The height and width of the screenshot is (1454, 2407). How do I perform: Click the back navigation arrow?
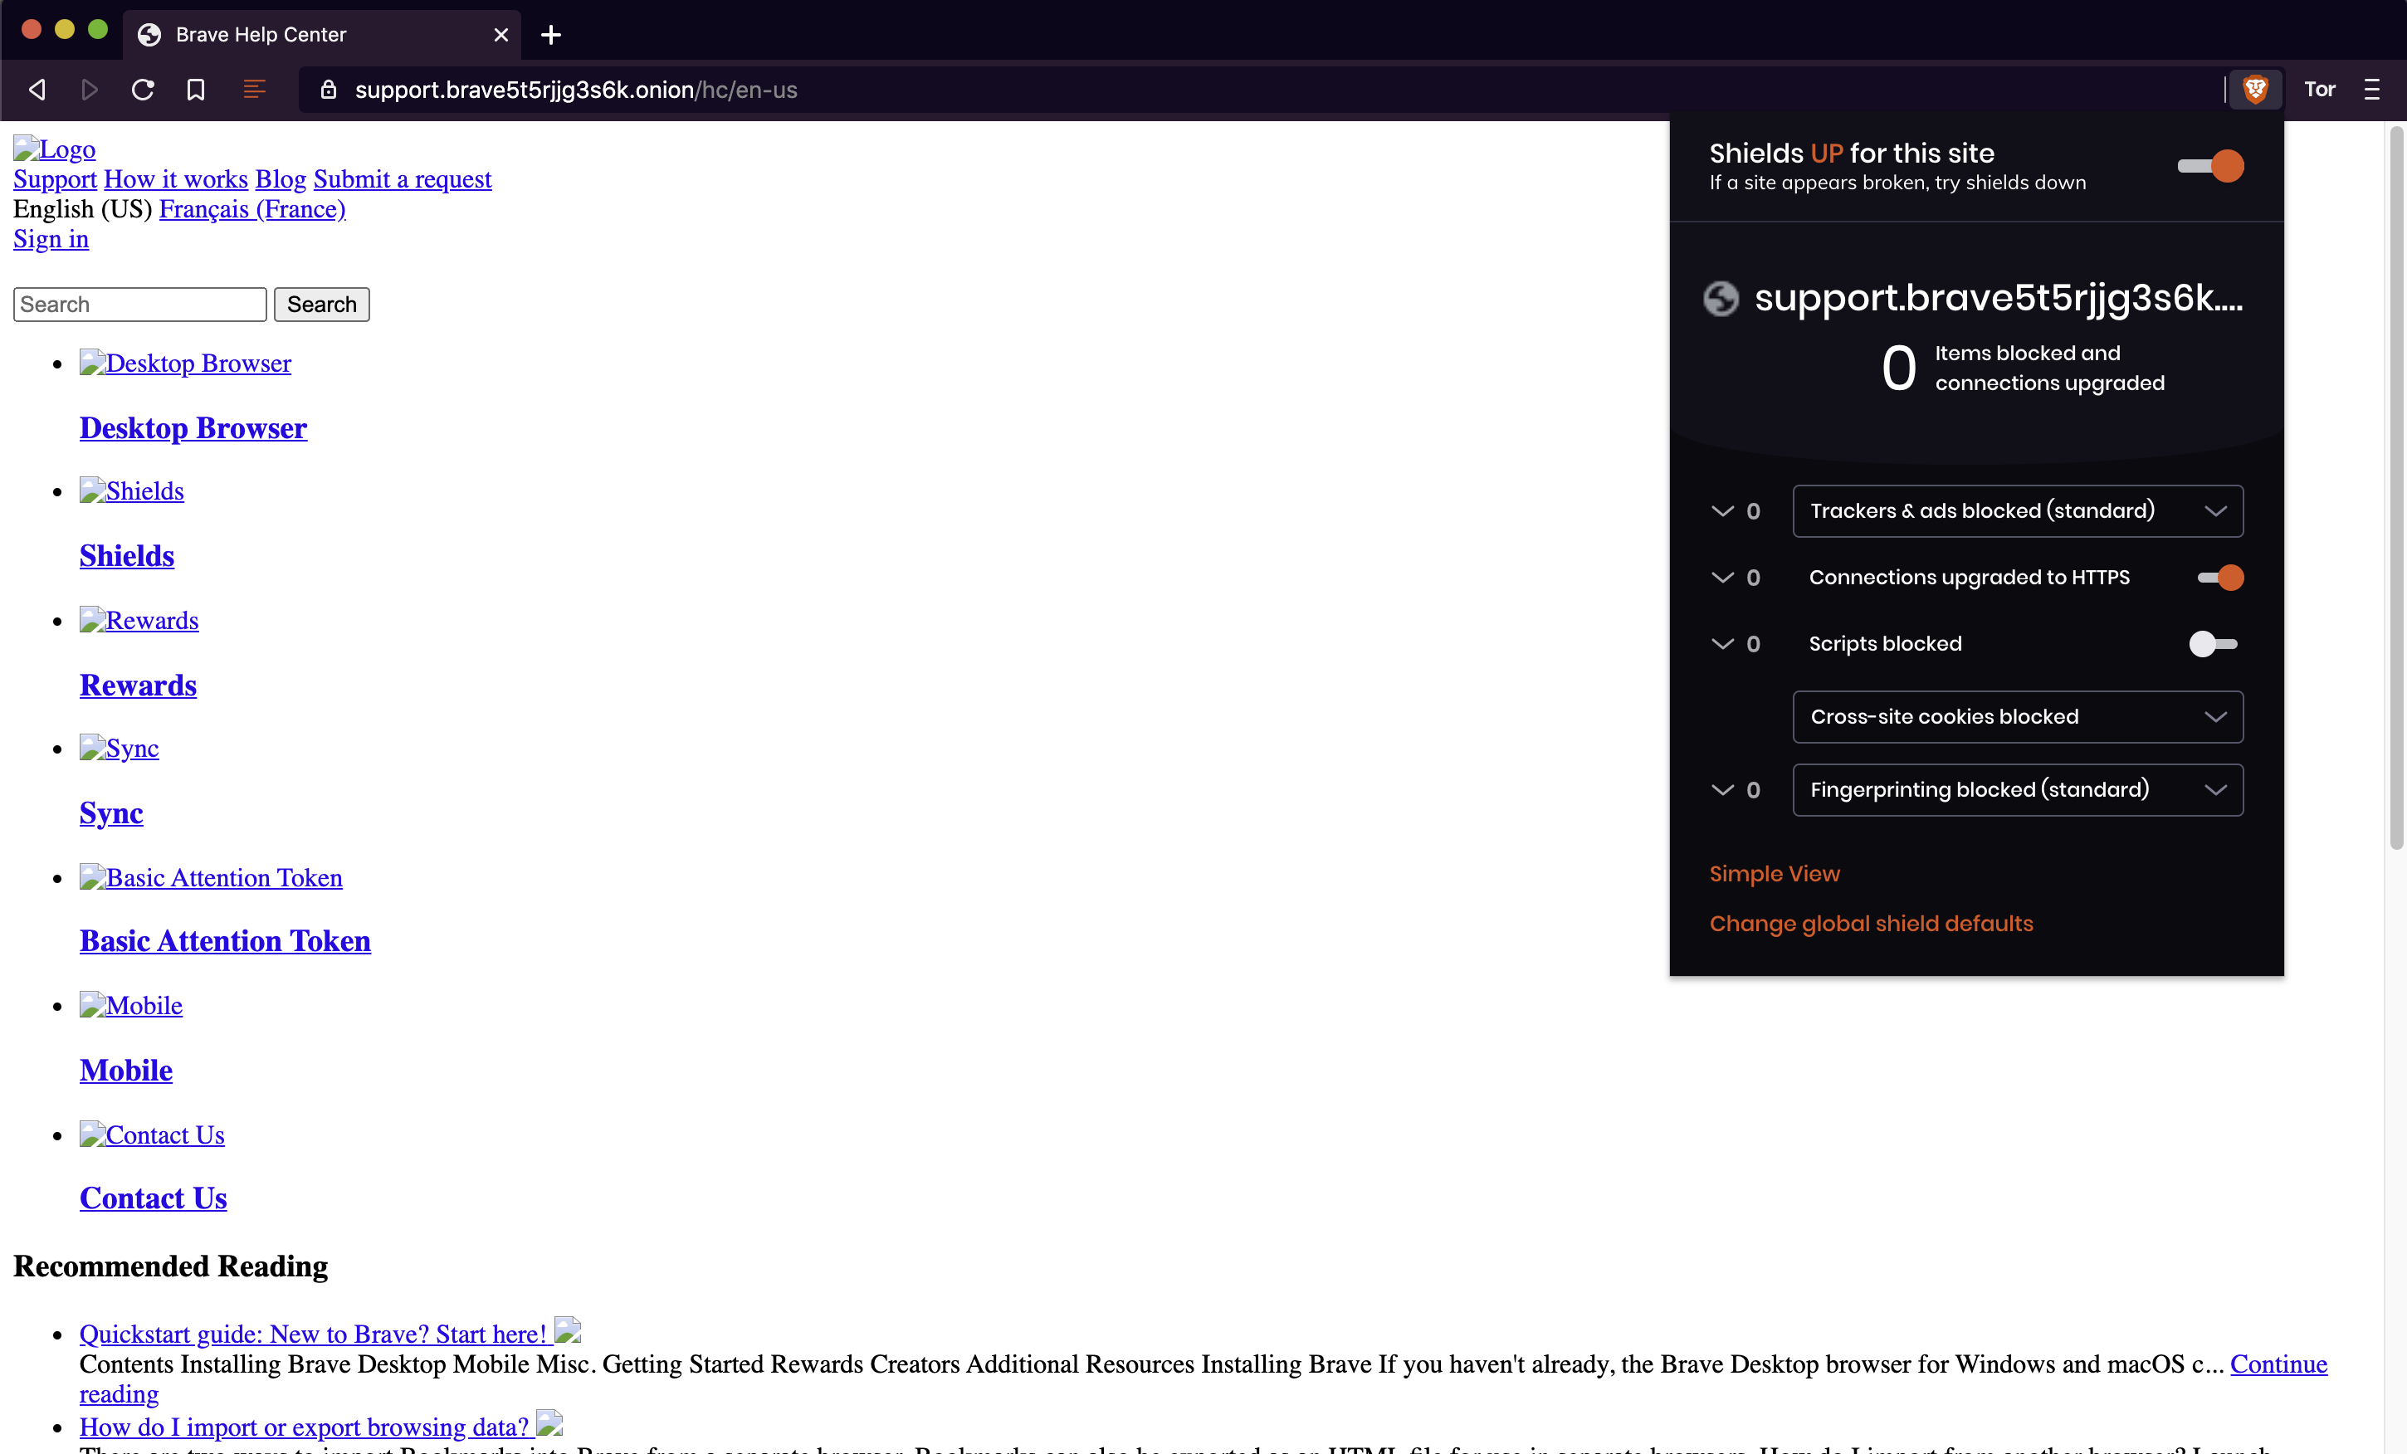pos(37,89)
